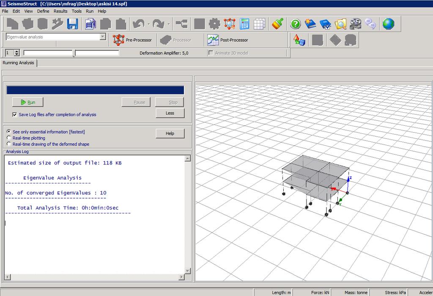Open help via green question mark icon
433x296 pixels.
(x=296, y=24)
